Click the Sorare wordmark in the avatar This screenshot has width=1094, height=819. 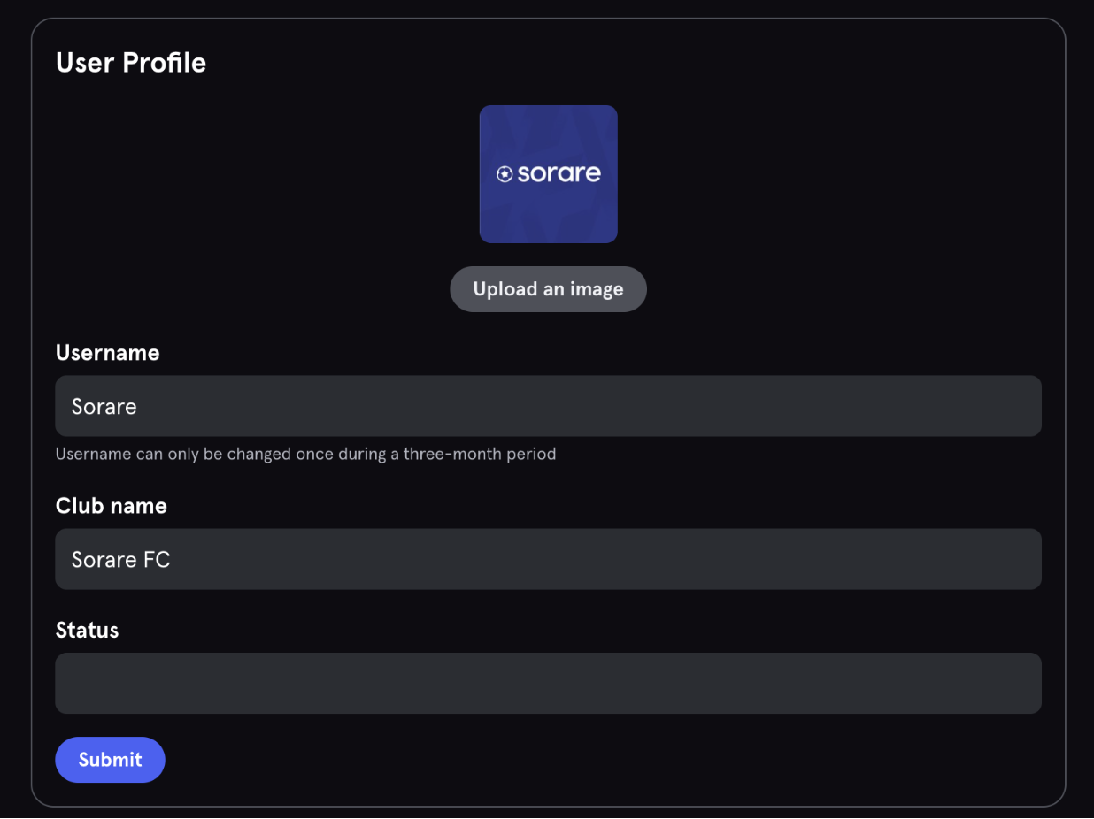559,173
